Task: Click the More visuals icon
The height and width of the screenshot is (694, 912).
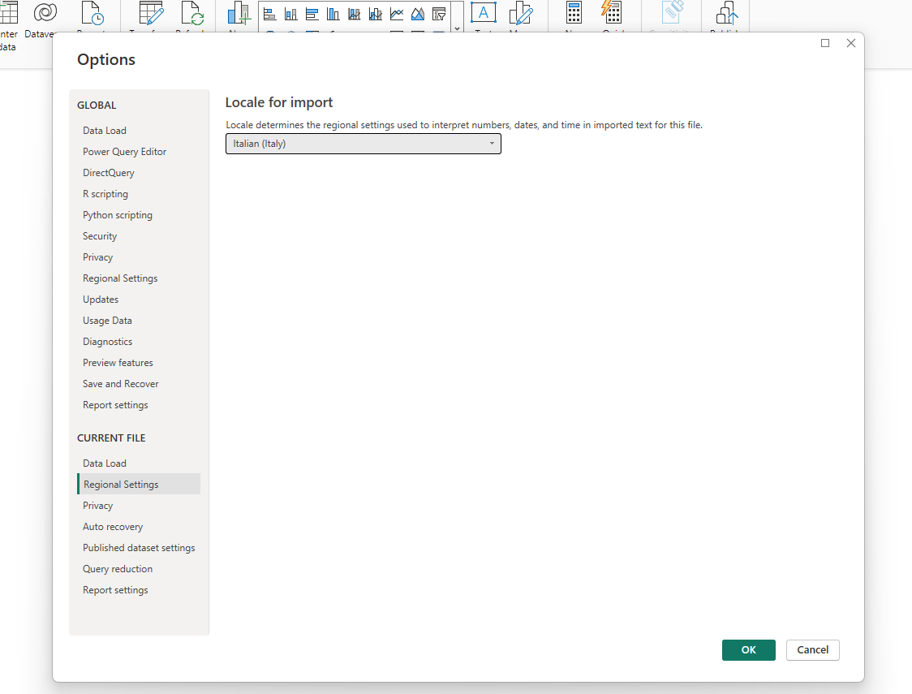Action: tap(521, 13)
